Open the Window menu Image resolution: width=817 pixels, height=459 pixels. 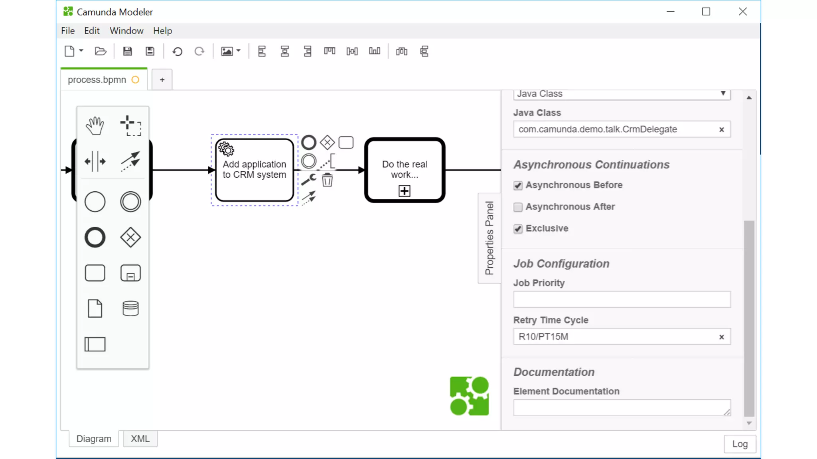(126, 31)
